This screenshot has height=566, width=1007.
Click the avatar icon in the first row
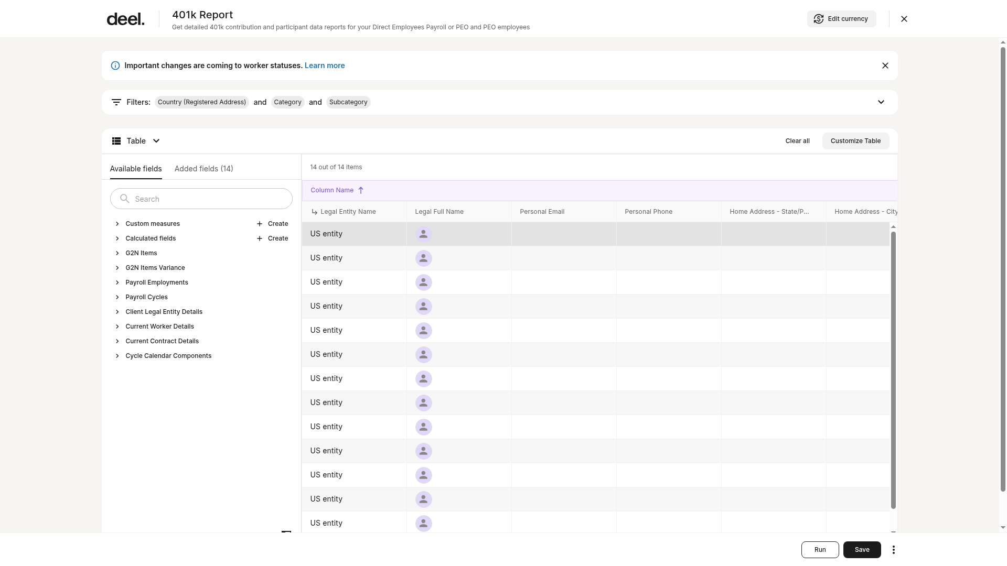(x=424, y=234)
